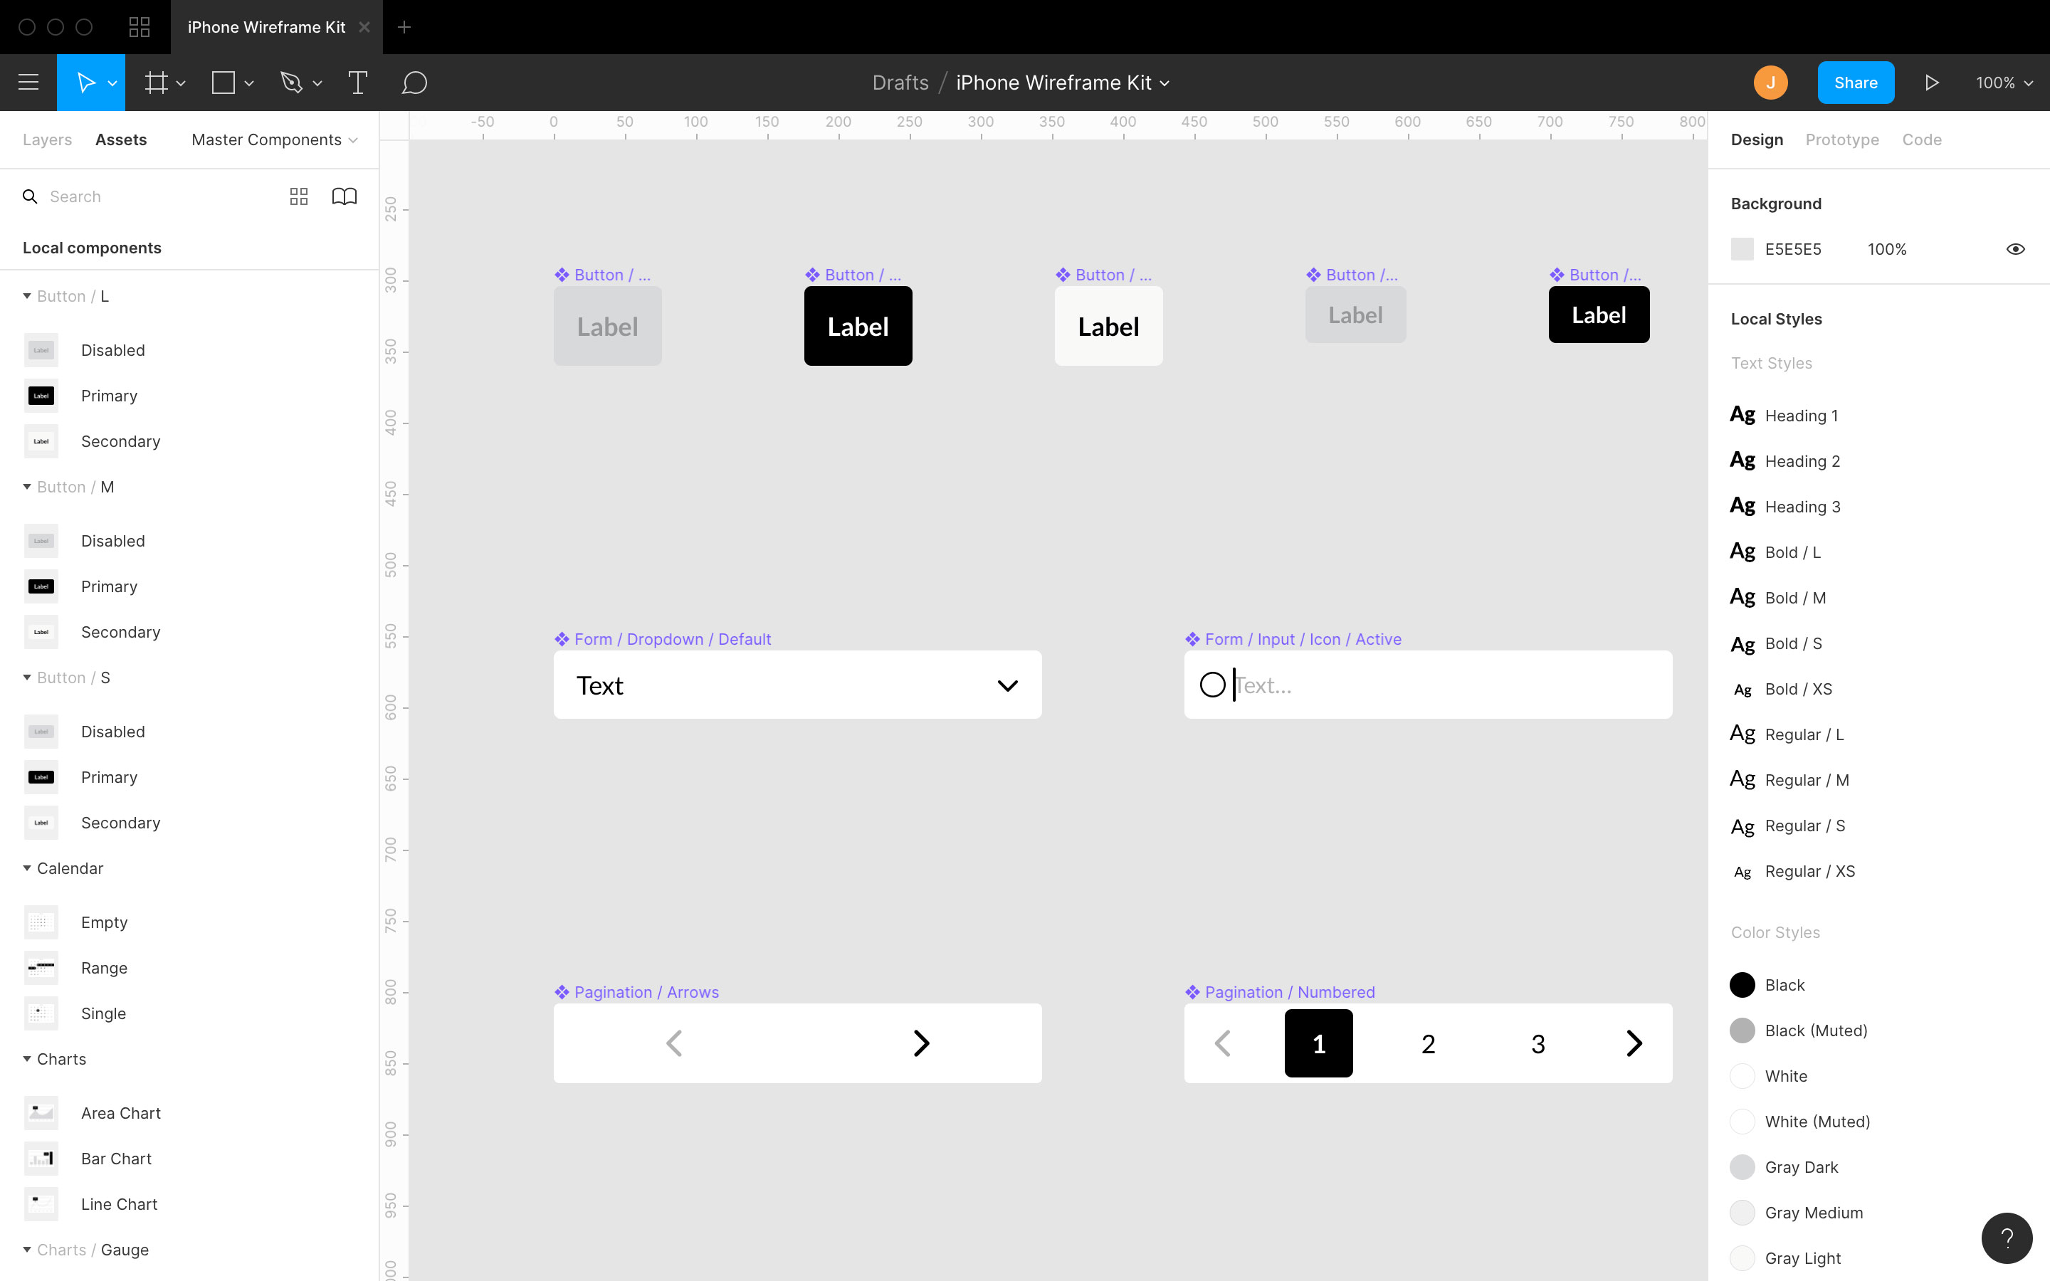
Task: Click the E5E5E5 background color swatch
Action: [x=1743, y=248]
